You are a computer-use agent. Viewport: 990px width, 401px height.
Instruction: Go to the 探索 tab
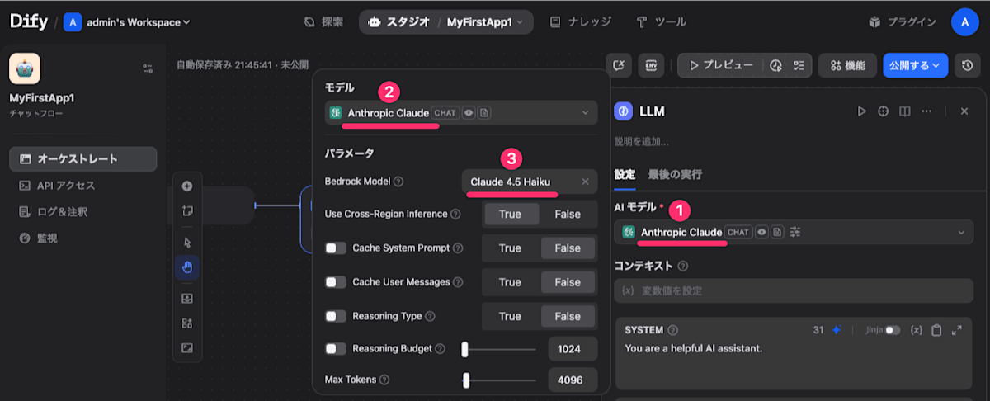pyautogui.click(x=323, y=22)
